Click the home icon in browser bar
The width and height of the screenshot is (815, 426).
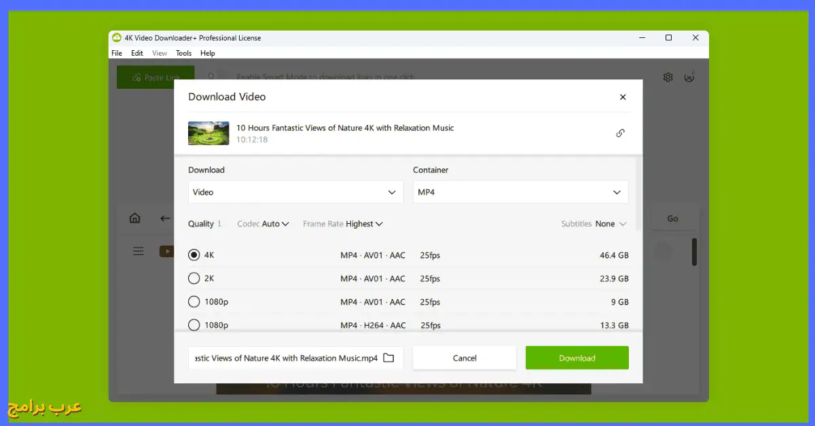tap(135, 218)
